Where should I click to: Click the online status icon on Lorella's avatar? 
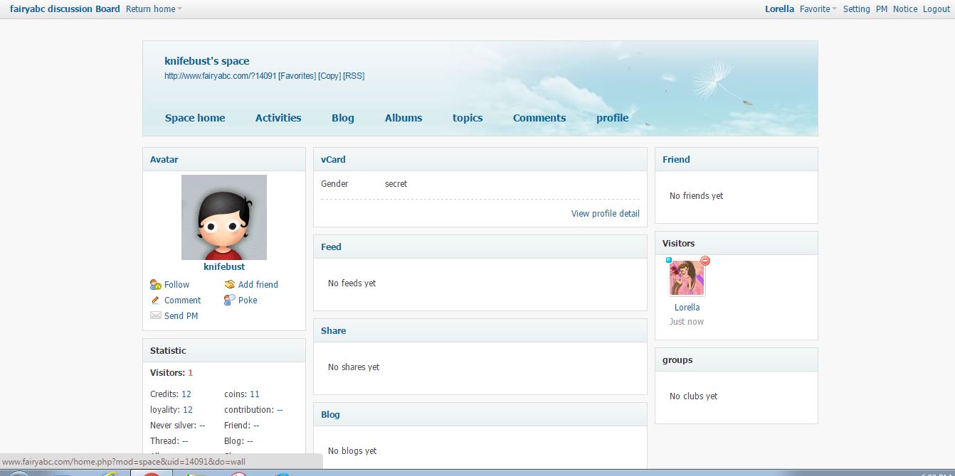pos(669,261)
